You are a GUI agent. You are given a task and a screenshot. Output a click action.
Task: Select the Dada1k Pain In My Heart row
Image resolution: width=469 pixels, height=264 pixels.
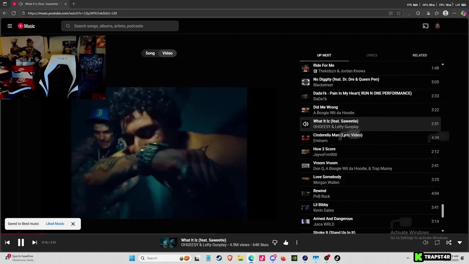370,96
